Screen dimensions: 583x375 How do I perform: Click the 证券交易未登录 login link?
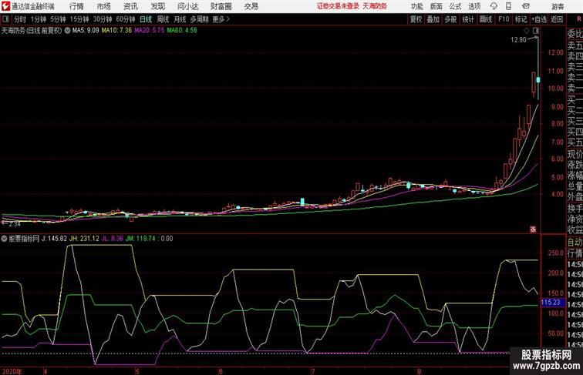(x=338, y=6)
